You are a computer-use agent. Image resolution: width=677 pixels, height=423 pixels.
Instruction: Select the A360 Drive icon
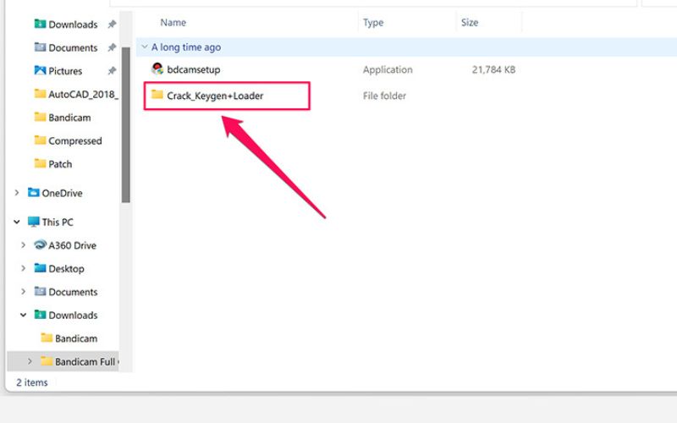pyautogui.click(x=40, y=244)
